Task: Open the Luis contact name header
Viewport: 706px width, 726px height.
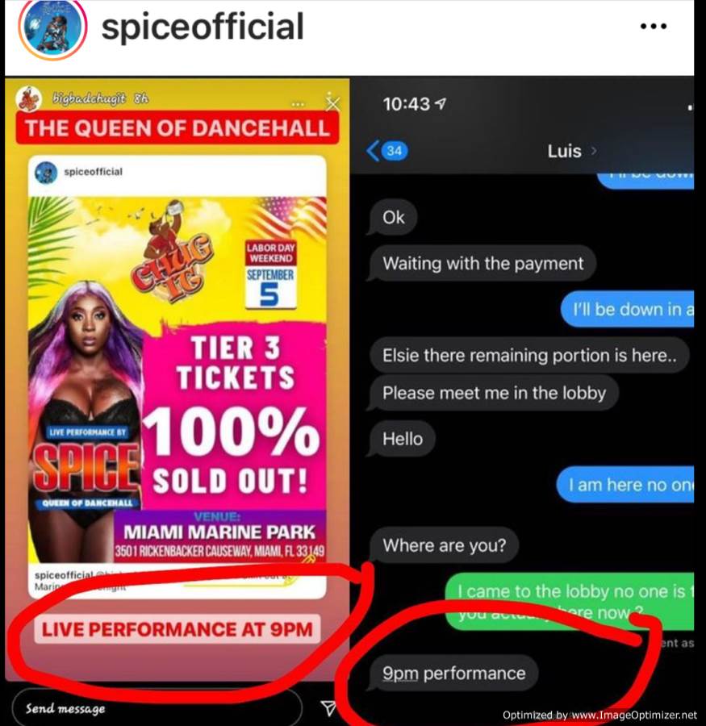Action: pos(564,151)
